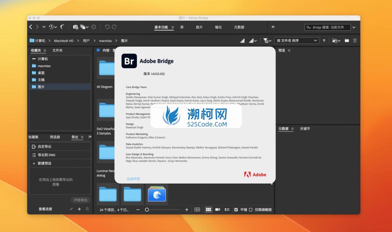Increase thumbnail size with plus icon
The image size is (392, 232).
(187, 210)
